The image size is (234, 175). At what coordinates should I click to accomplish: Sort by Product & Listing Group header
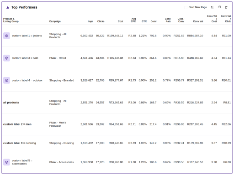(11, 20)
